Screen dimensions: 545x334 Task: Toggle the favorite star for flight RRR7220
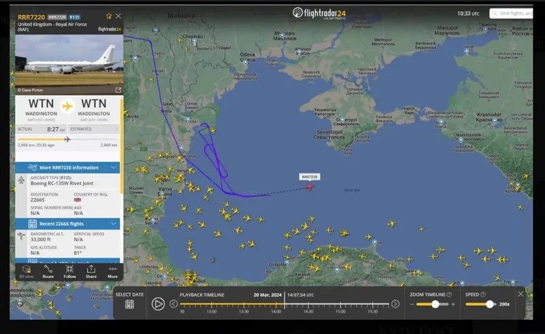pos(108,16)
